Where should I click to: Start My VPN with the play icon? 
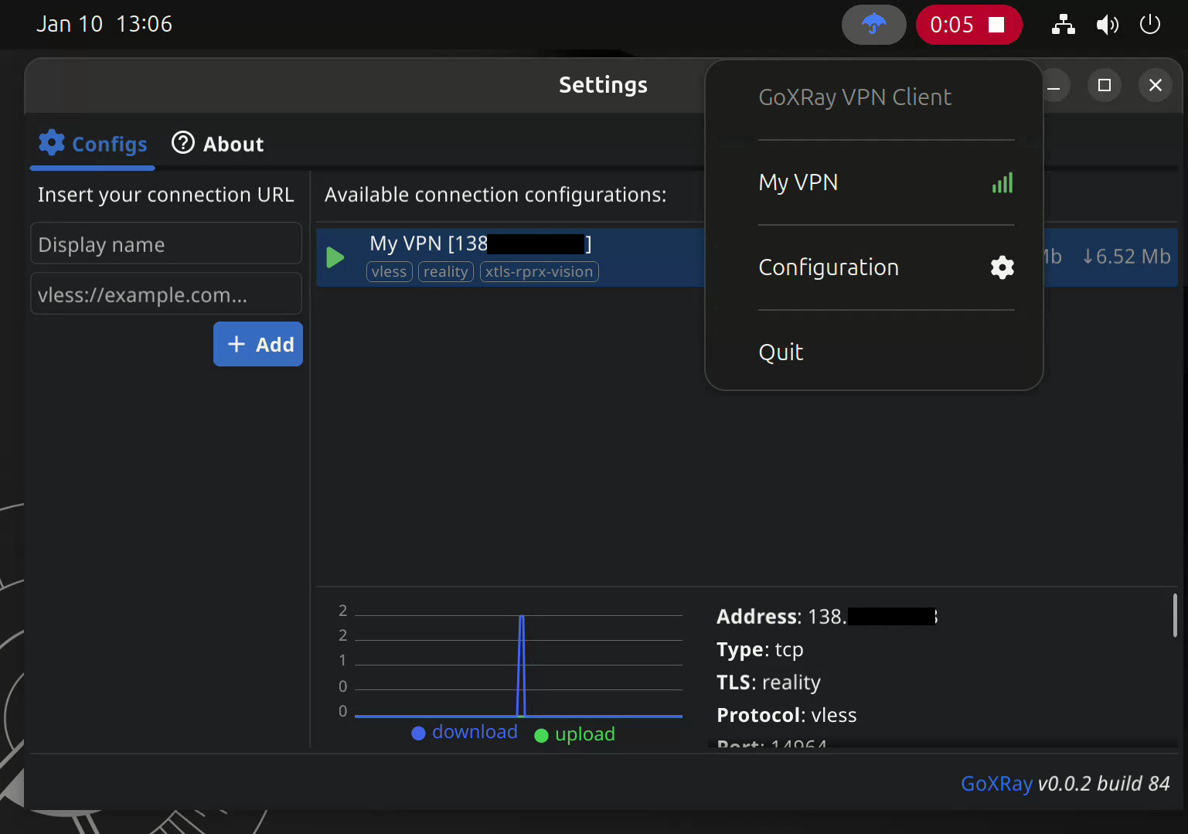335,257
